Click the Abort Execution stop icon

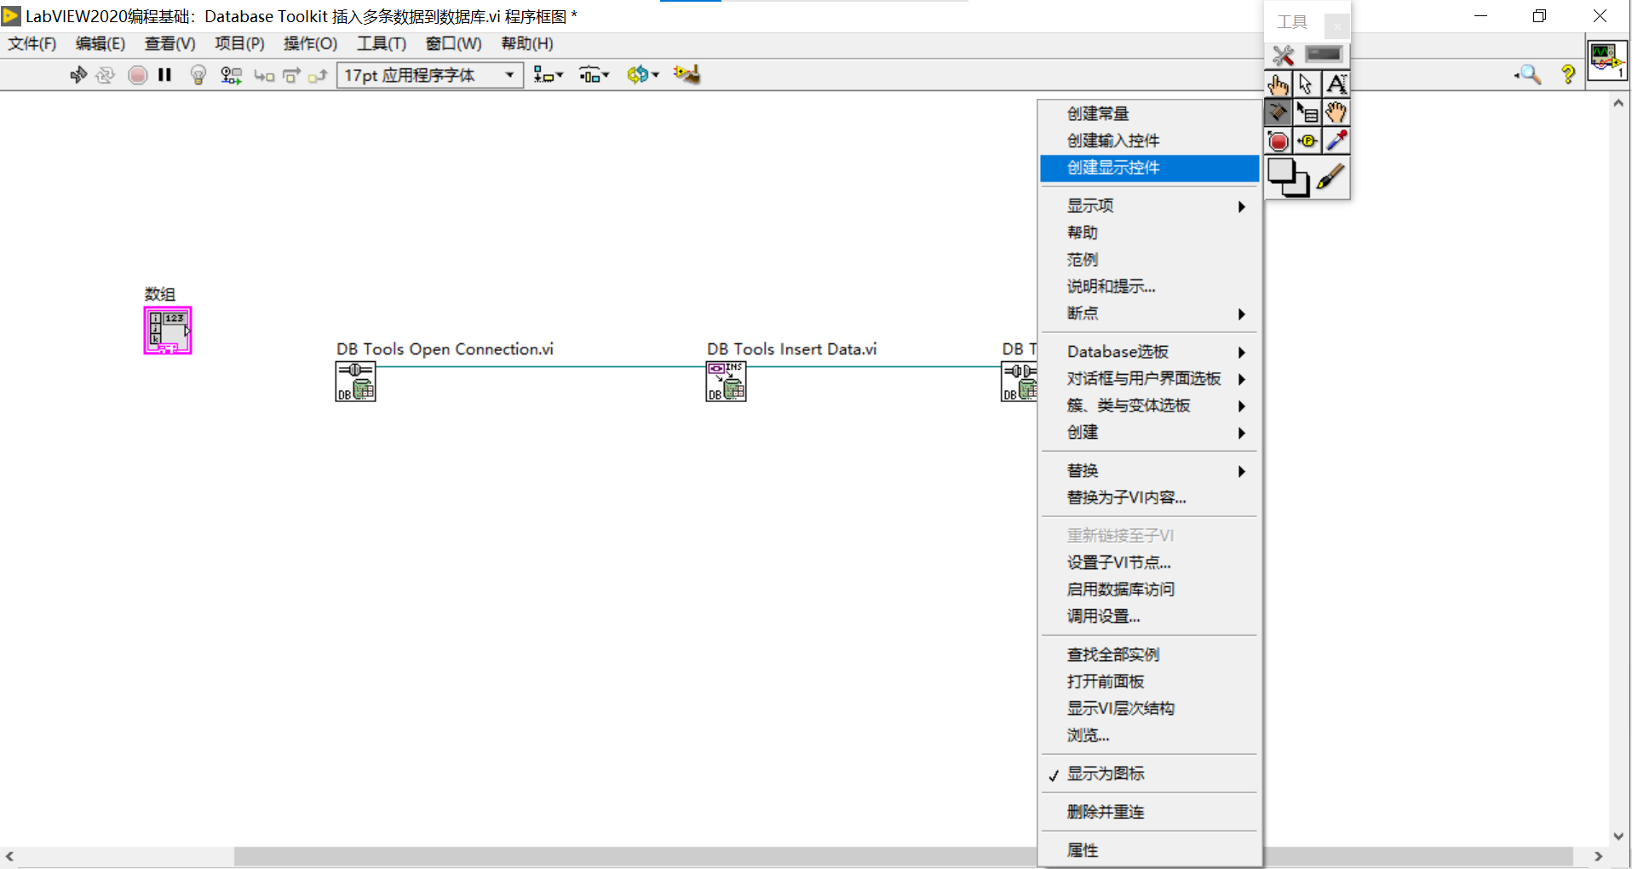pyautogui.click(x=138, y=75)
